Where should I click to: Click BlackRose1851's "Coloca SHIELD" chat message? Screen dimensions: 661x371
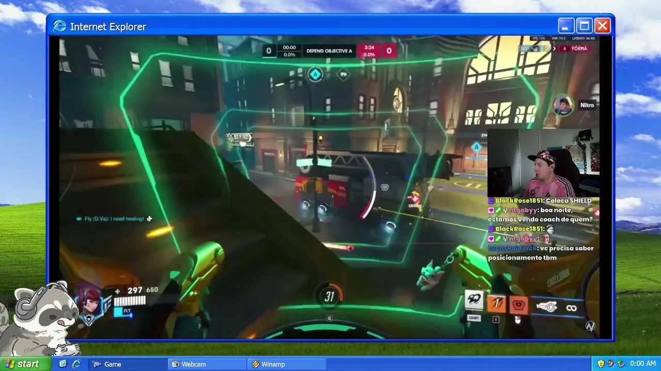click(x=540, y=200)
